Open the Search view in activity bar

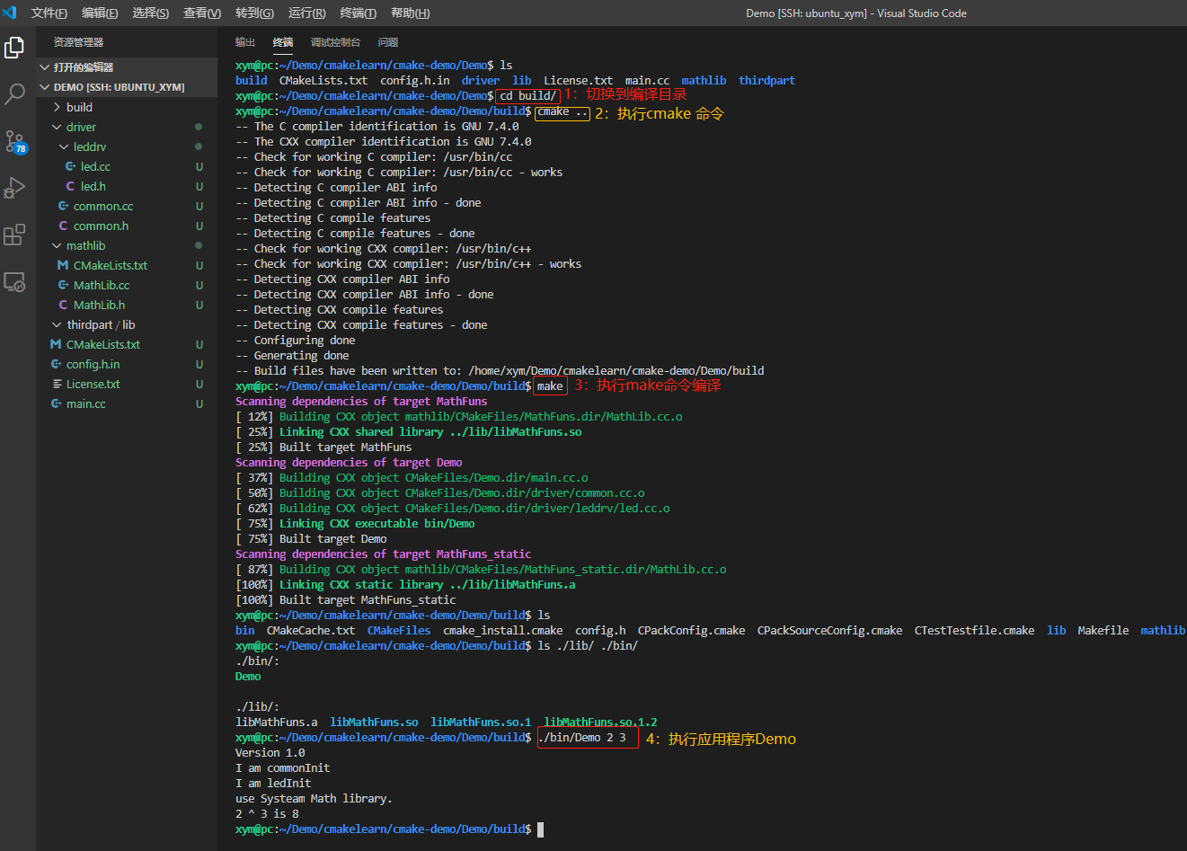[14, 93]
